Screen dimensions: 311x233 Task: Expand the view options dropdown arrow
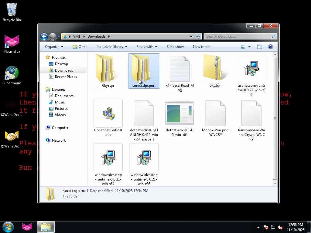click(249, 47)
